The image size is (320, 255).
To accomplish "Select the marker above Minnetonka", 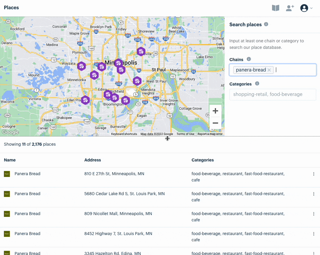I will (x=94, y=75).
